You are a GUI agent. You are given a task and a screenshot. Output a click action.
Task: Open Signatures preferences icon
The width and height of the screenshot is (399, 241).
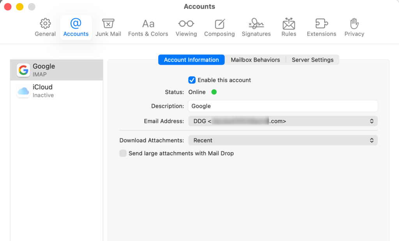(x=256, y=24)
